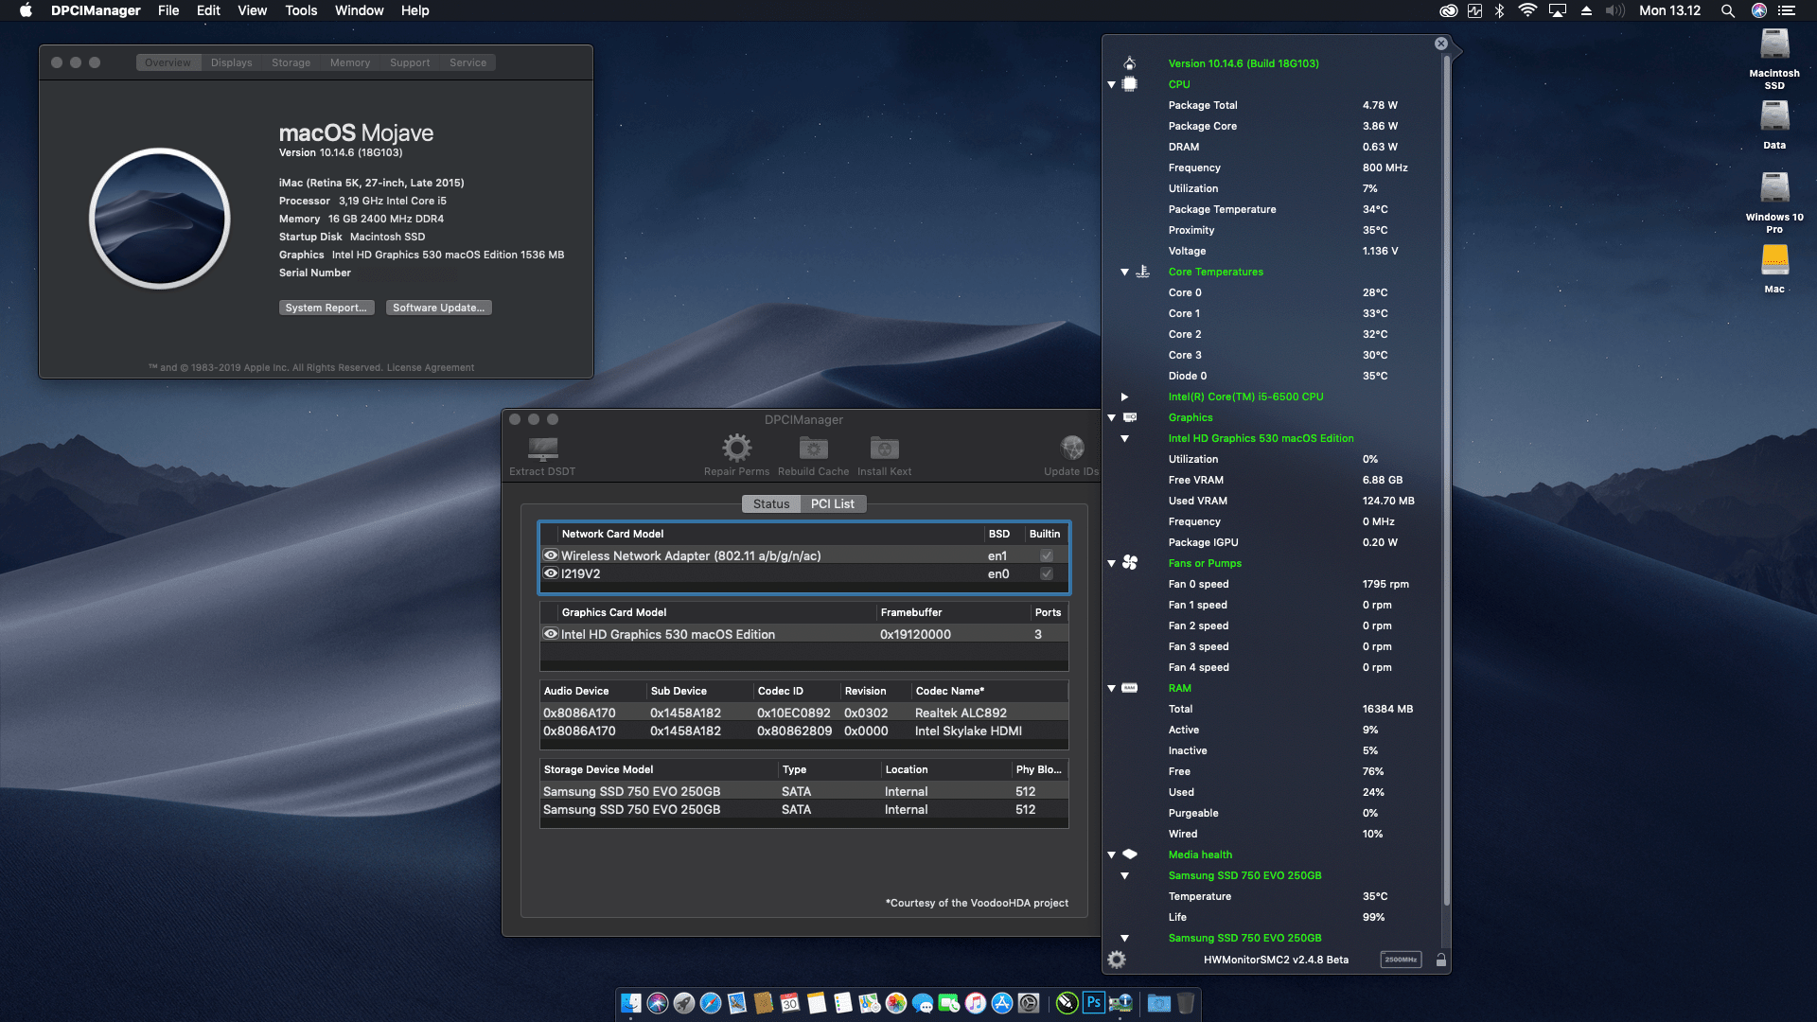Open HWMonitorSMC2 settings via the gear icon
Screen dimensions: 1817x1022
(x=1116, y=959)
